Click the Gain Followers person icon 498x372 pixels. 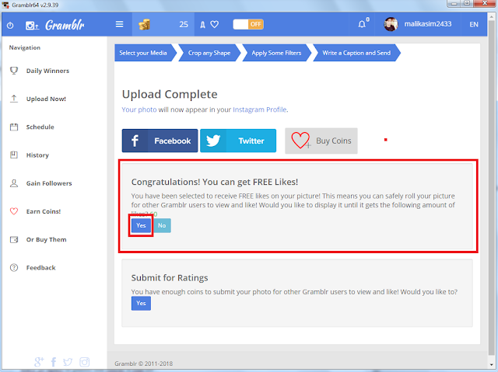click(x=14, y=183)
